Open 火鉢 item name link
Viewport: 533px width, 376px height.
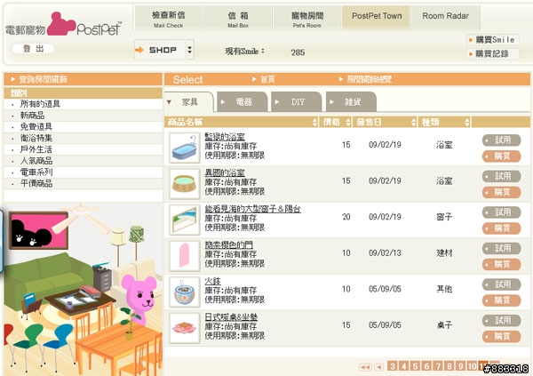[213, 282]
